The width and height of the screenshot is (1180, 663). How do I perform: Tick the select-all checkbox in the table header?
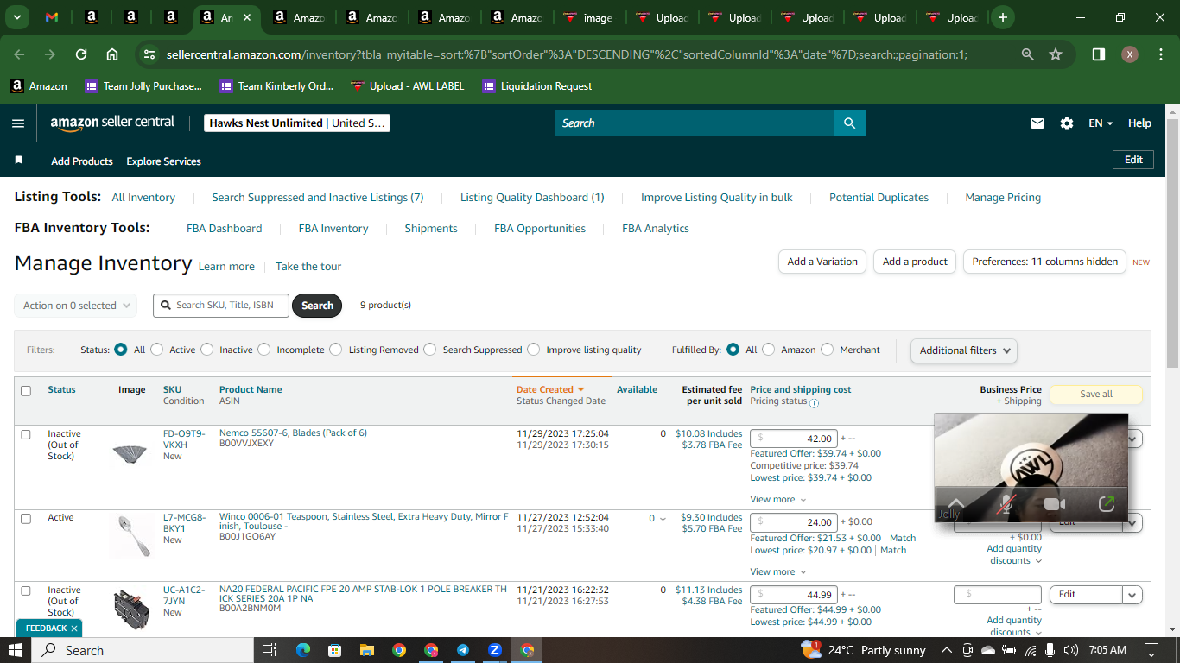coord(26,391)
